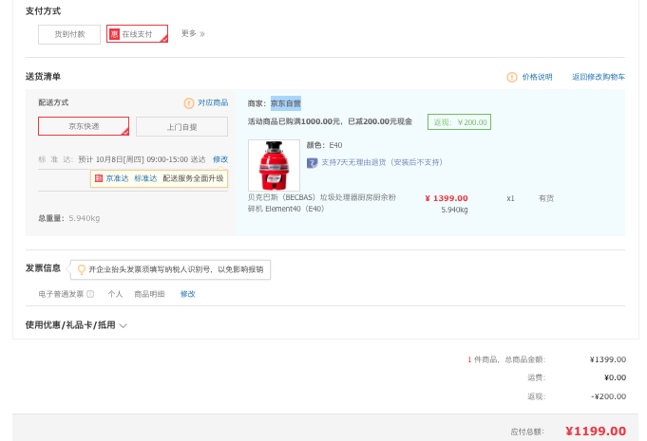Viewport: 647px width, 441px height.
Task: Click the 返现 ¥200.00 green badge
Action: pyautogui.click(x=459, y=122)
